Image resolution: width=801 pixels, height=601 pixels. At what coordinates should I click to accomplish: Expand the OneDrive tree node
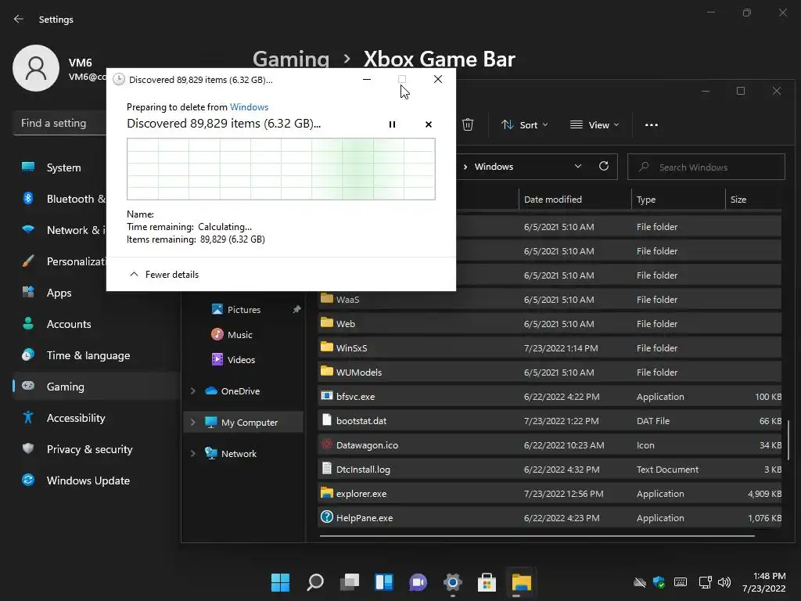(192, 391)
